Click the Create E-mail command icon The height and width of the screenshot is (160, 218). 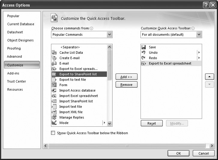54,58
